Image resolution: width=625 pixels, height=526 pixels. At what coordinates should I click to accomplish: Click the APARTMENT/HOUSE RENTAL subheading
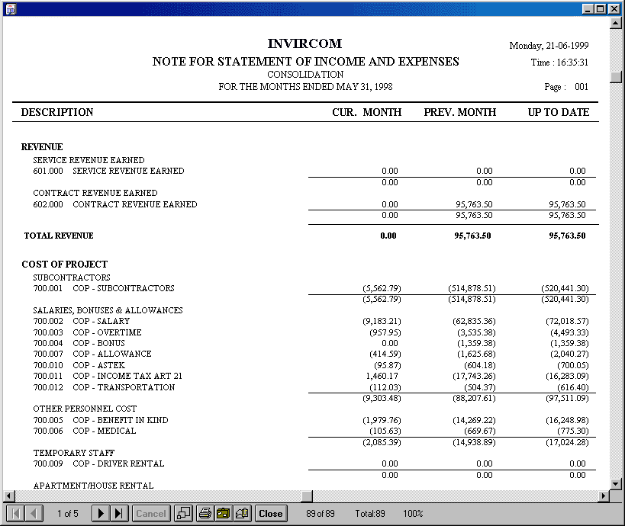tap(93, 486)
